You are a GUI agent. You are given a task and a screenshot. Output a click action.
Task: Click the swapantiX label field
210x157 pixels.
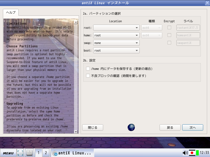pyautogui.click(x=188, y=43)
